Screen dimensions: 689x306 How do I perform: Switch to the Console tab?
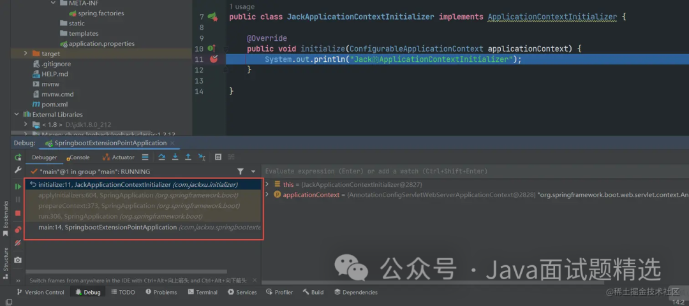(78, 157)
